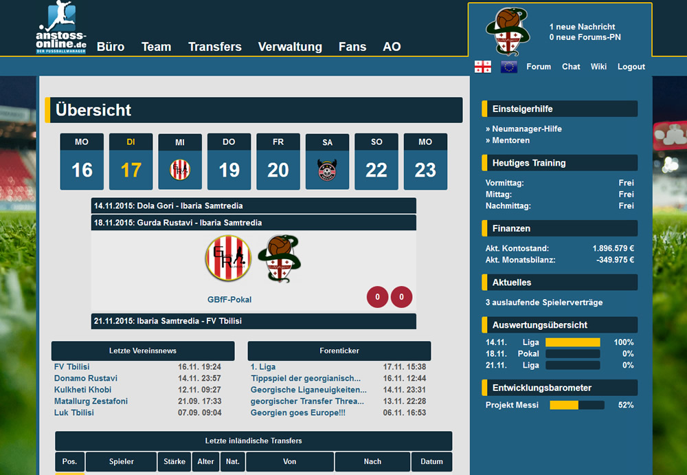Open 3 auslaufende Spielerverträge notice

[x=544, y=302]
